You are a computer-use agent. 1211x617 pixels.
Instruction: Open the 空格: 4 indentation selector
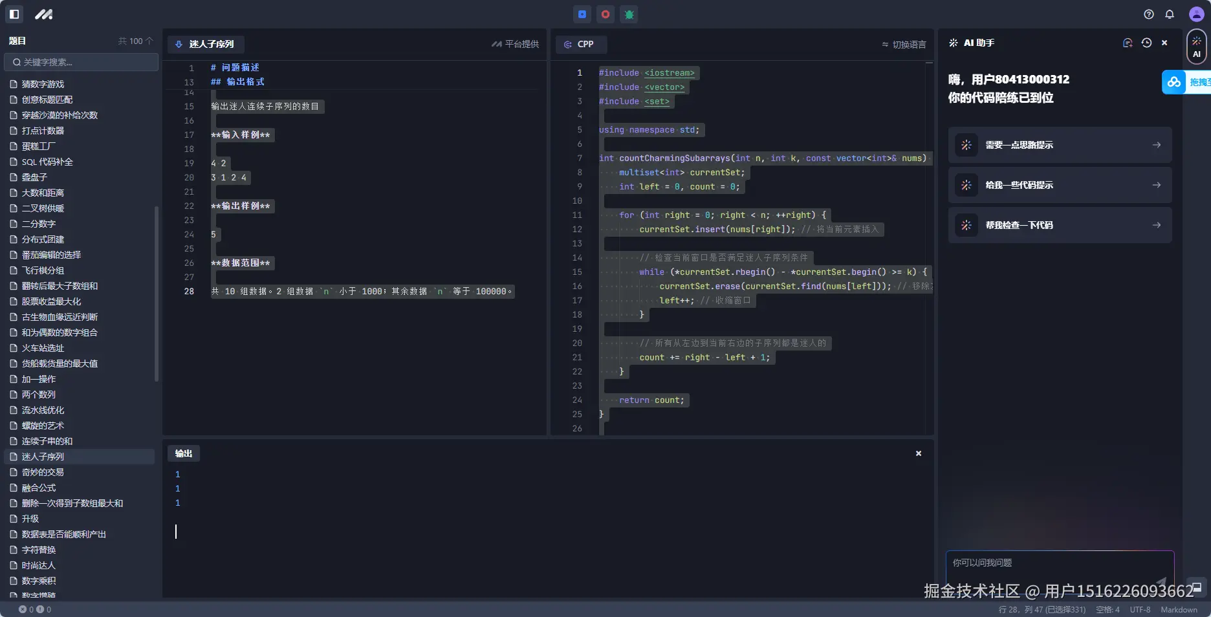[x=1107, y=609]
